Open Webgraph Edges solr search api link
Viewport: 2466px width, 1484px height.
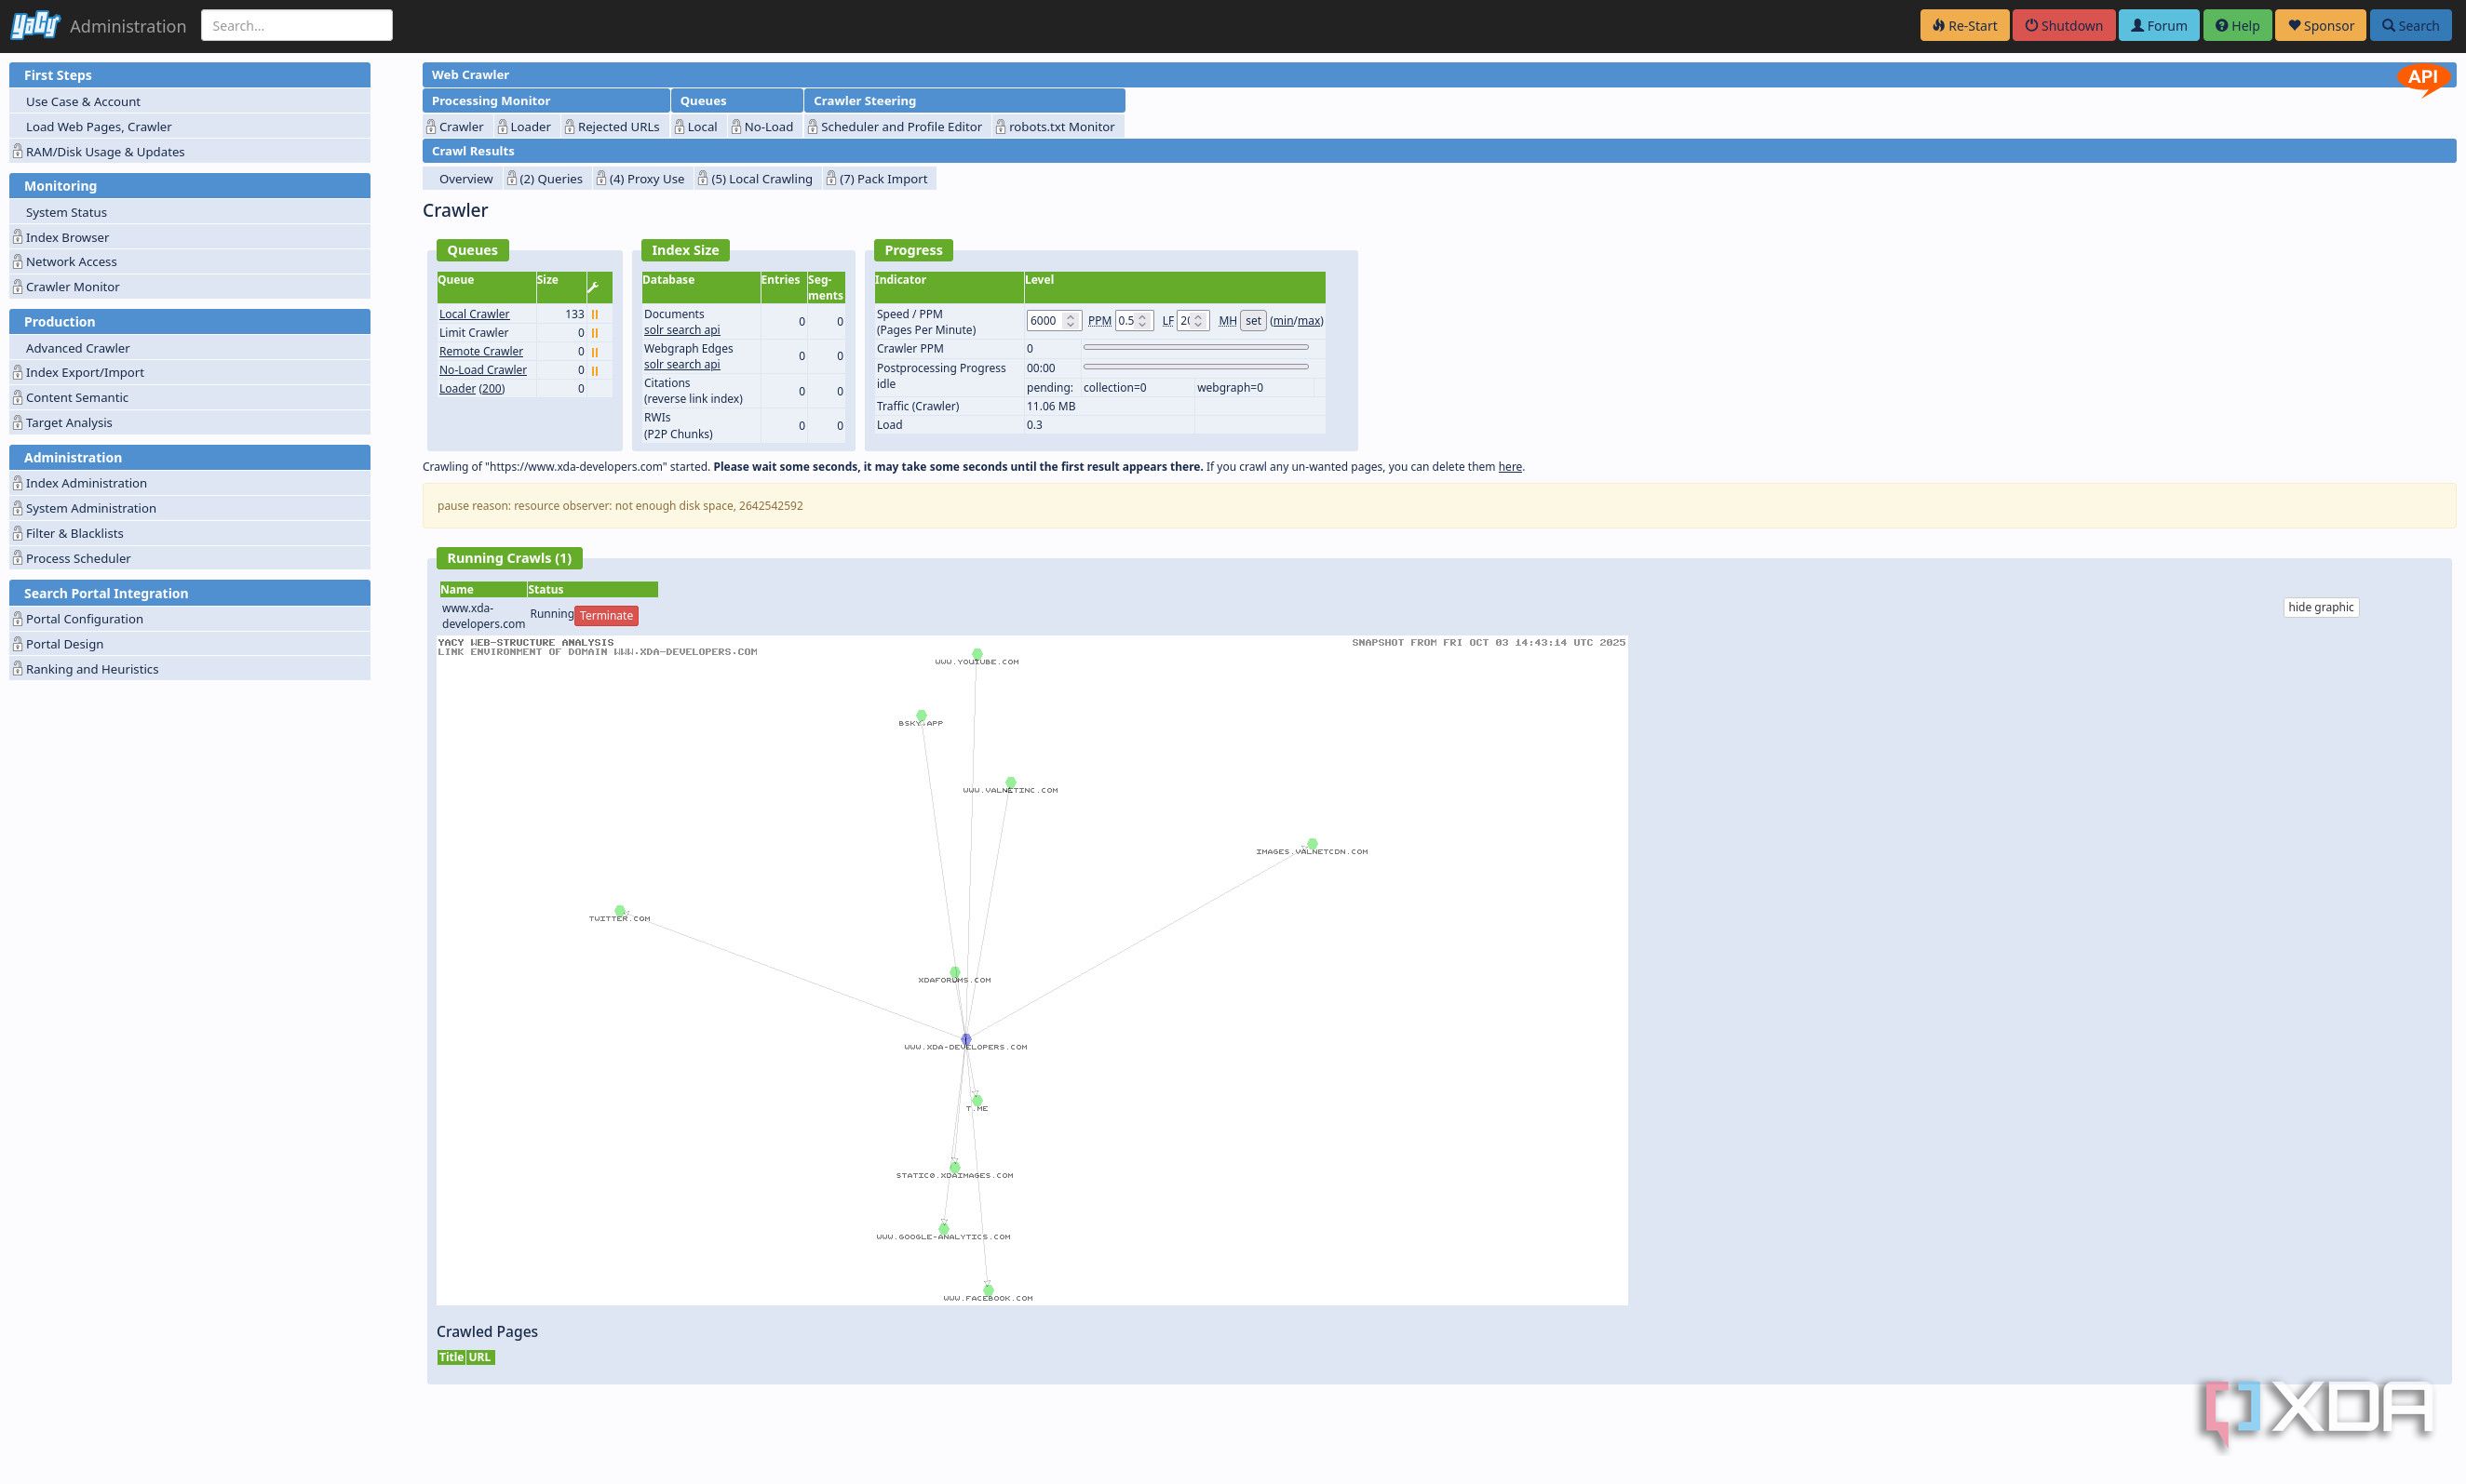[681, 364]
